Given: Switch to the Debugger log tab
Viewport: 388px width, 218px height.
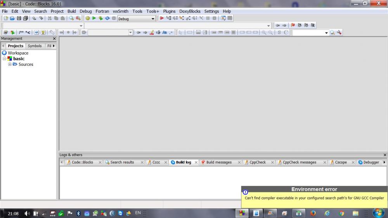Looking at the screenshot, I should point(371,162).
